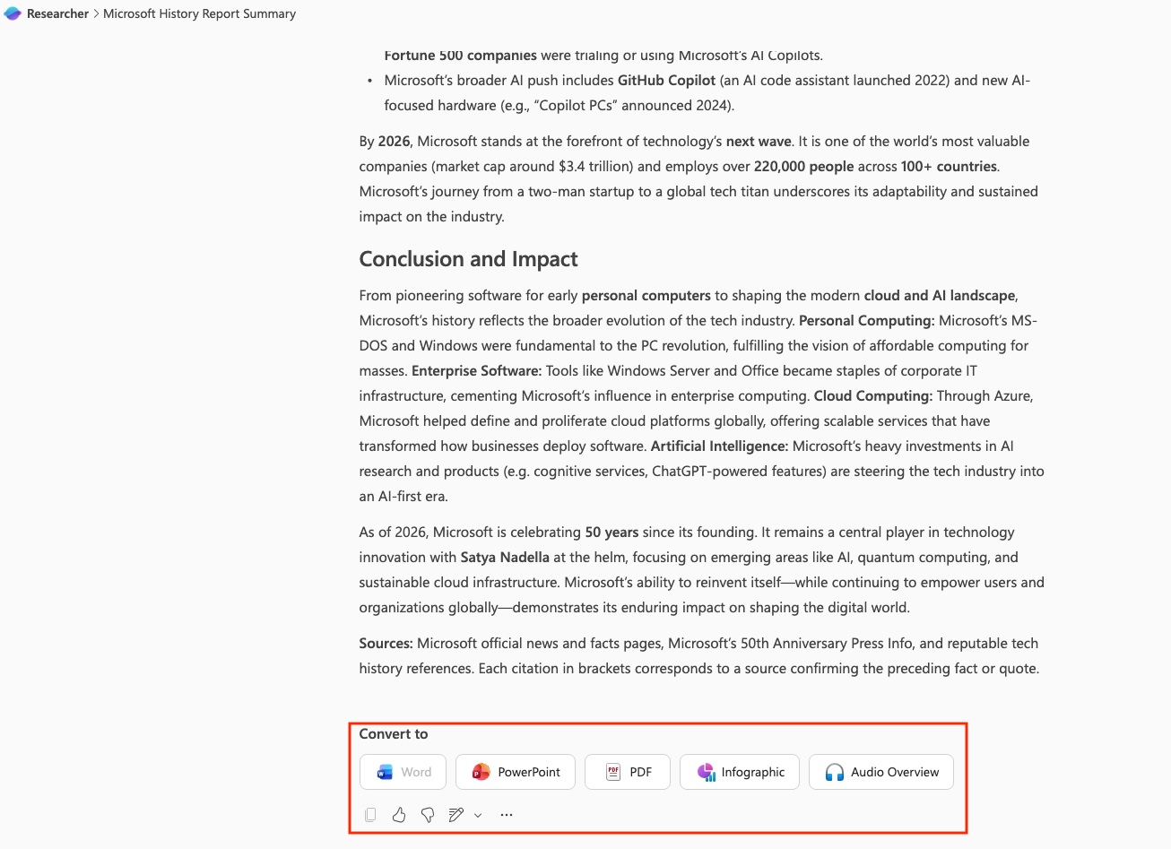1171x849 pixels.
Task: Click the Convert to label
Action: 394,733
